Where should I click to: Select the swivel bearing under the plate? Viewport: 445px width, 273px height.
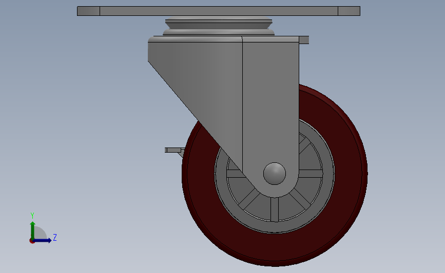point(219,26)
